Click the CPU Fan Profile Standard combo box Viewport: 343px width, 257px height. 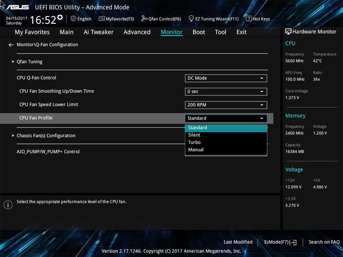click(226, 118)
